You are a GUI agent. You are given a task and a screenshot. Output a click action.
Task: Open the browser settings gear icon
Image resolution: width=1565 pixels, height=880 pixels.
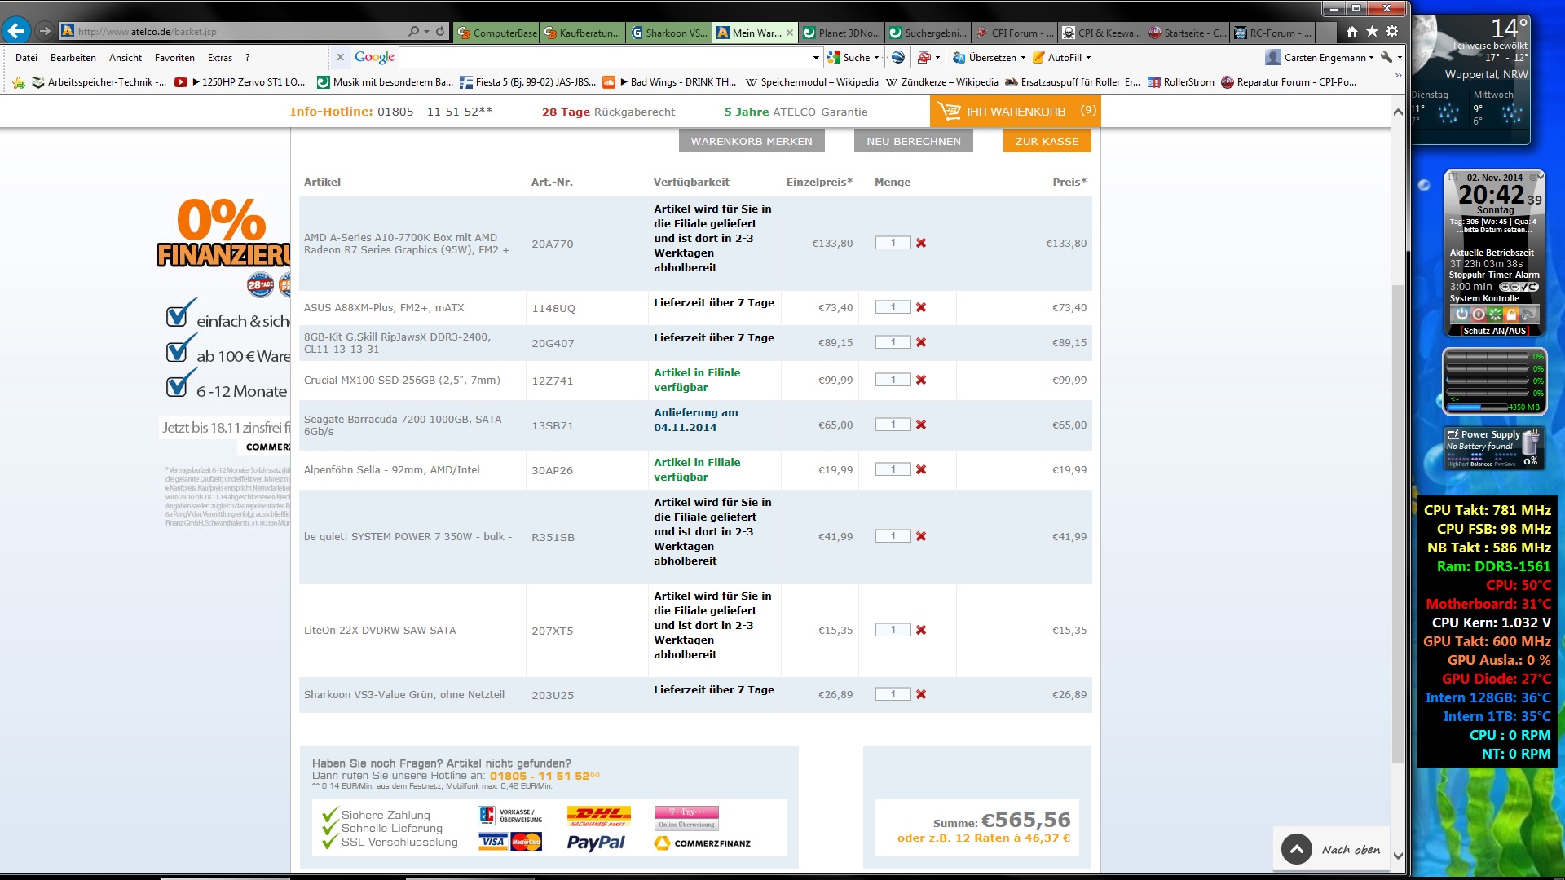coord(1392,32)
